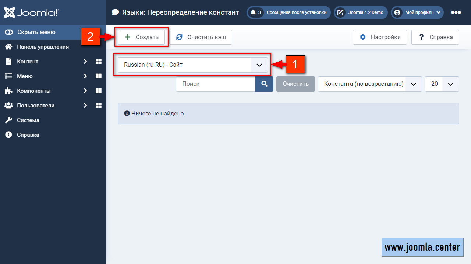
Task: Open Меню dashboard grid icon
Action: tap(99, 76)
